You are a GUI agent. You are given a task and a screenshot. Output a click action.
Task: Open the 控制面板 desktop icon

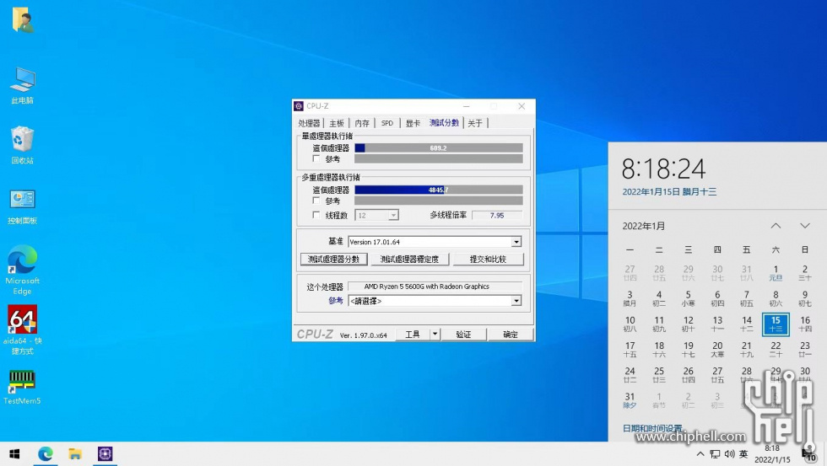click(x=22, y=207)
